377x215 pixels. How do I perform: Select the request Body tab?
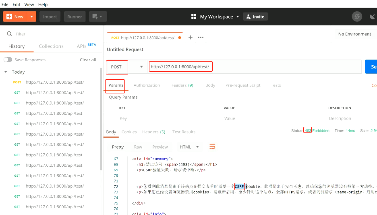coord(210,85)
